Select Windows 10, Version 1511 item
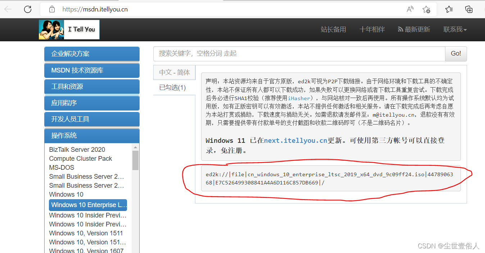The image size is (485, 253). pyautogui.click(x=86, y=233)
